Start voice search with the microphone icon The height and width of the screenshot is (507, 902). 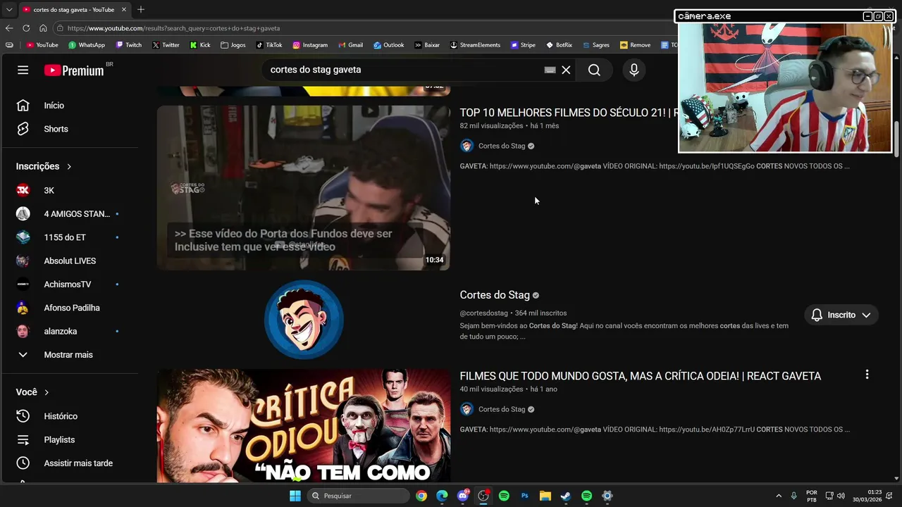[x=634, y=70]
